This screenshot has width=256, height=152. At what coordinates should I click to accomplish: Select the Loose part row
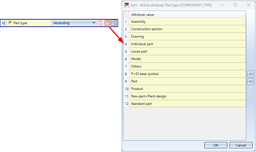pyautogui.click(x=188, y=51)
